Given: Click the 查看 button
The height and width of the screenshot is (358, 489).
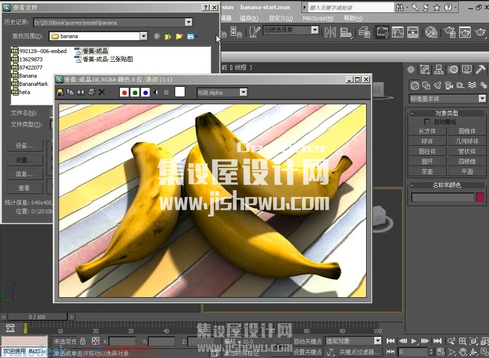Looking at the screenshot, I should click(25, 188).
